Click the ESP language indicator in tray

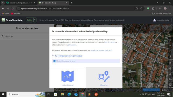click(154, 94)
